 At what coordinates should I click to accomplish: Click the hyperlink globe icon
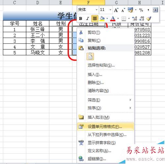(x=81, y=159)
